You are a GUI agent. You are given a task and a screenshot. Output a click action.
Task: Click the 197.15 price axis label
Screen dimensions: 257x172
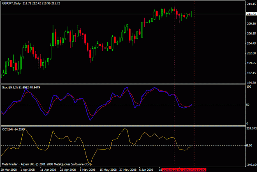click(x=251, y=73)
